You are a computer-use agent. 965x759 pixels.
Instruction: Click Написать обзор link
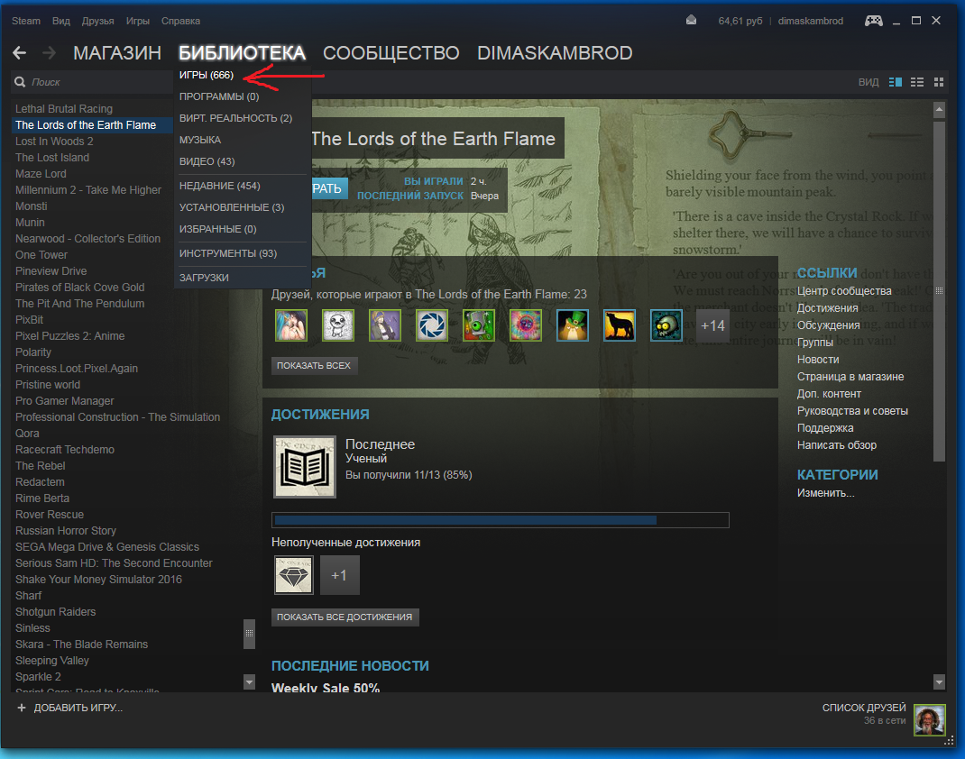pyautogui.click(x=836, y=445)
